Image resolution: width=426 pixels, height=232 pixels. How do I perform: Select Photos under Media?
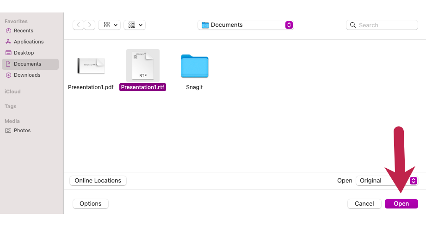click(22, 130)
